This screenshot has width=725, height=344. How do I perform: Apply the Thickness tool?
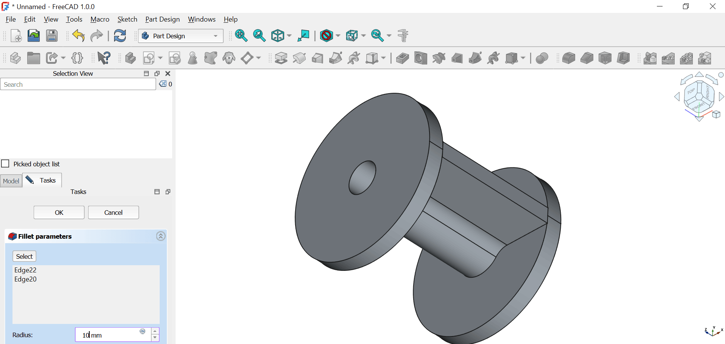[x=623, y=58]
